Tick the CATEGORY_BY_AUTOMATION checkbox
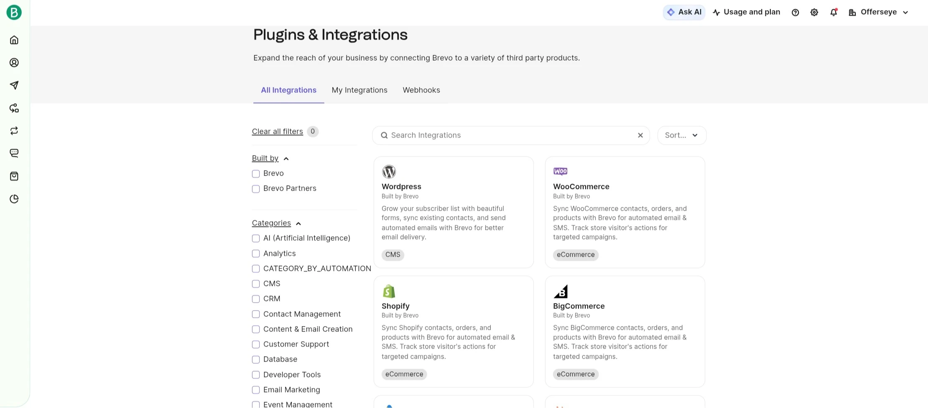 256,269
